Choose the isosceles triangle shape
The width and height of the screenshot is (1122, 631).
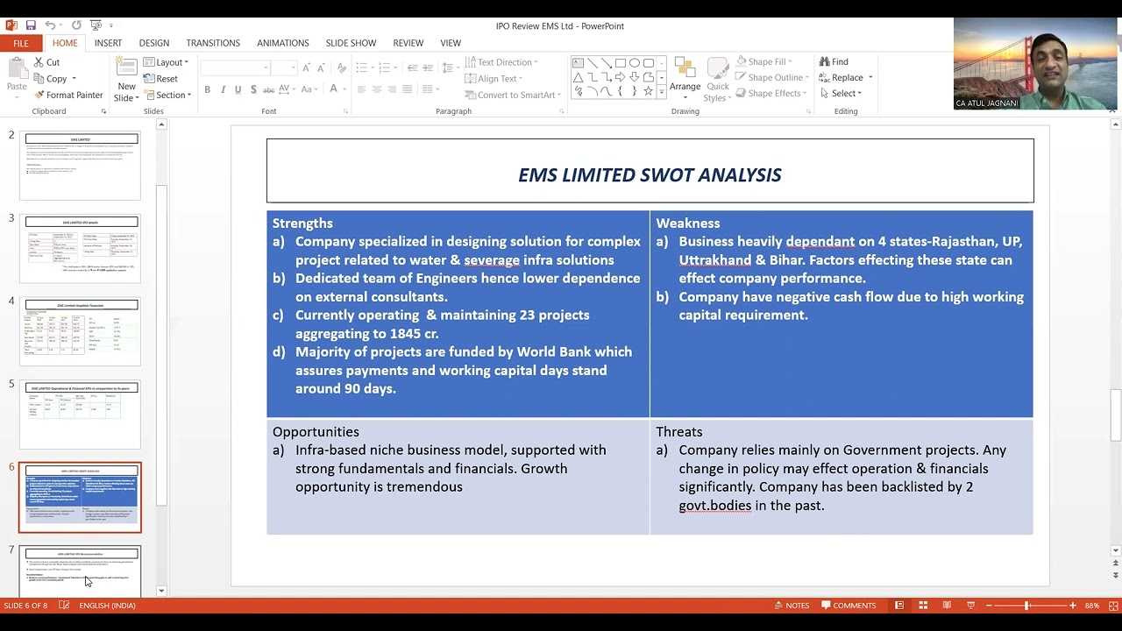click(579, 77)
